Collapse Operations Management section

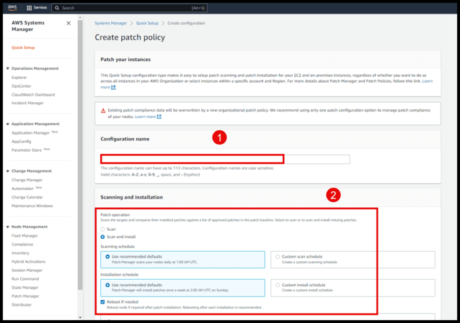[x=8, y=68]
